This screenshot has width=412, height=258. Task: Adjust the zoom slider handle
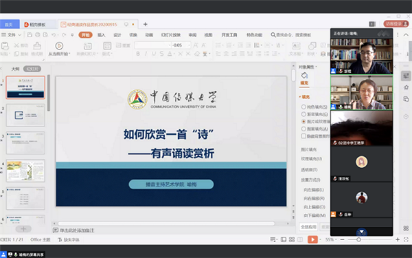tap(358, 239)
